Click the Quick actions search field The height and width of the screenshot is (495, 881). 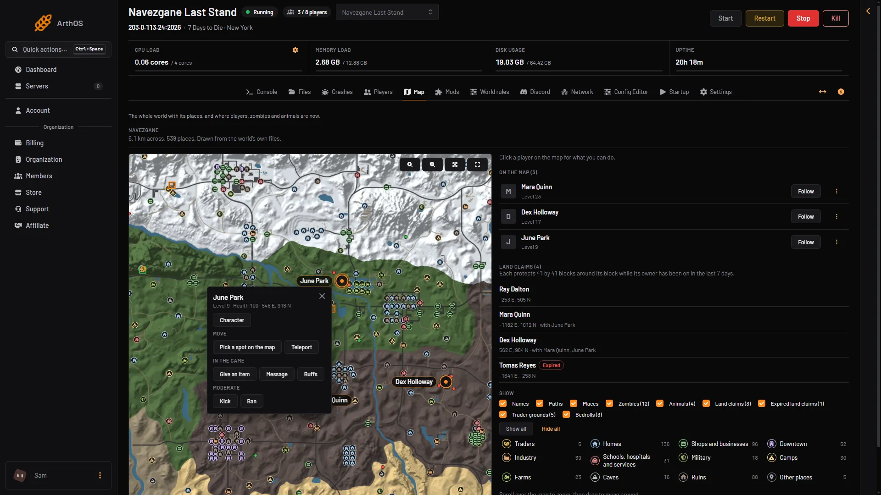tap(58, 49)
